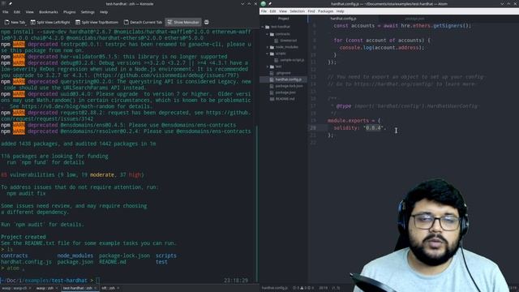Screen dimensions: 519x292
Task: Click the contracts folder icon
Action: click(272, 34)
